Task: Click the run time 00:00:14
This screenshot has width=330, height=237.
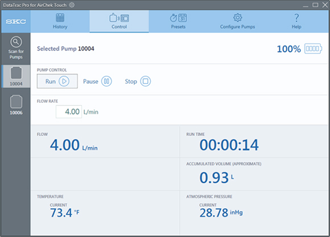Action: coord(229,145)
